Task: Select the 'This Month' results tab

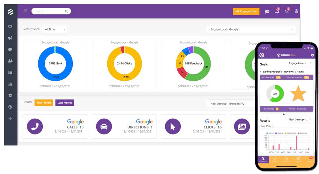Action: pos(44,103)
